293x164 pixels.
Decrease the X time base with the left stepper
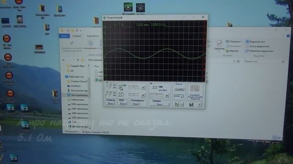pos(153,87)
